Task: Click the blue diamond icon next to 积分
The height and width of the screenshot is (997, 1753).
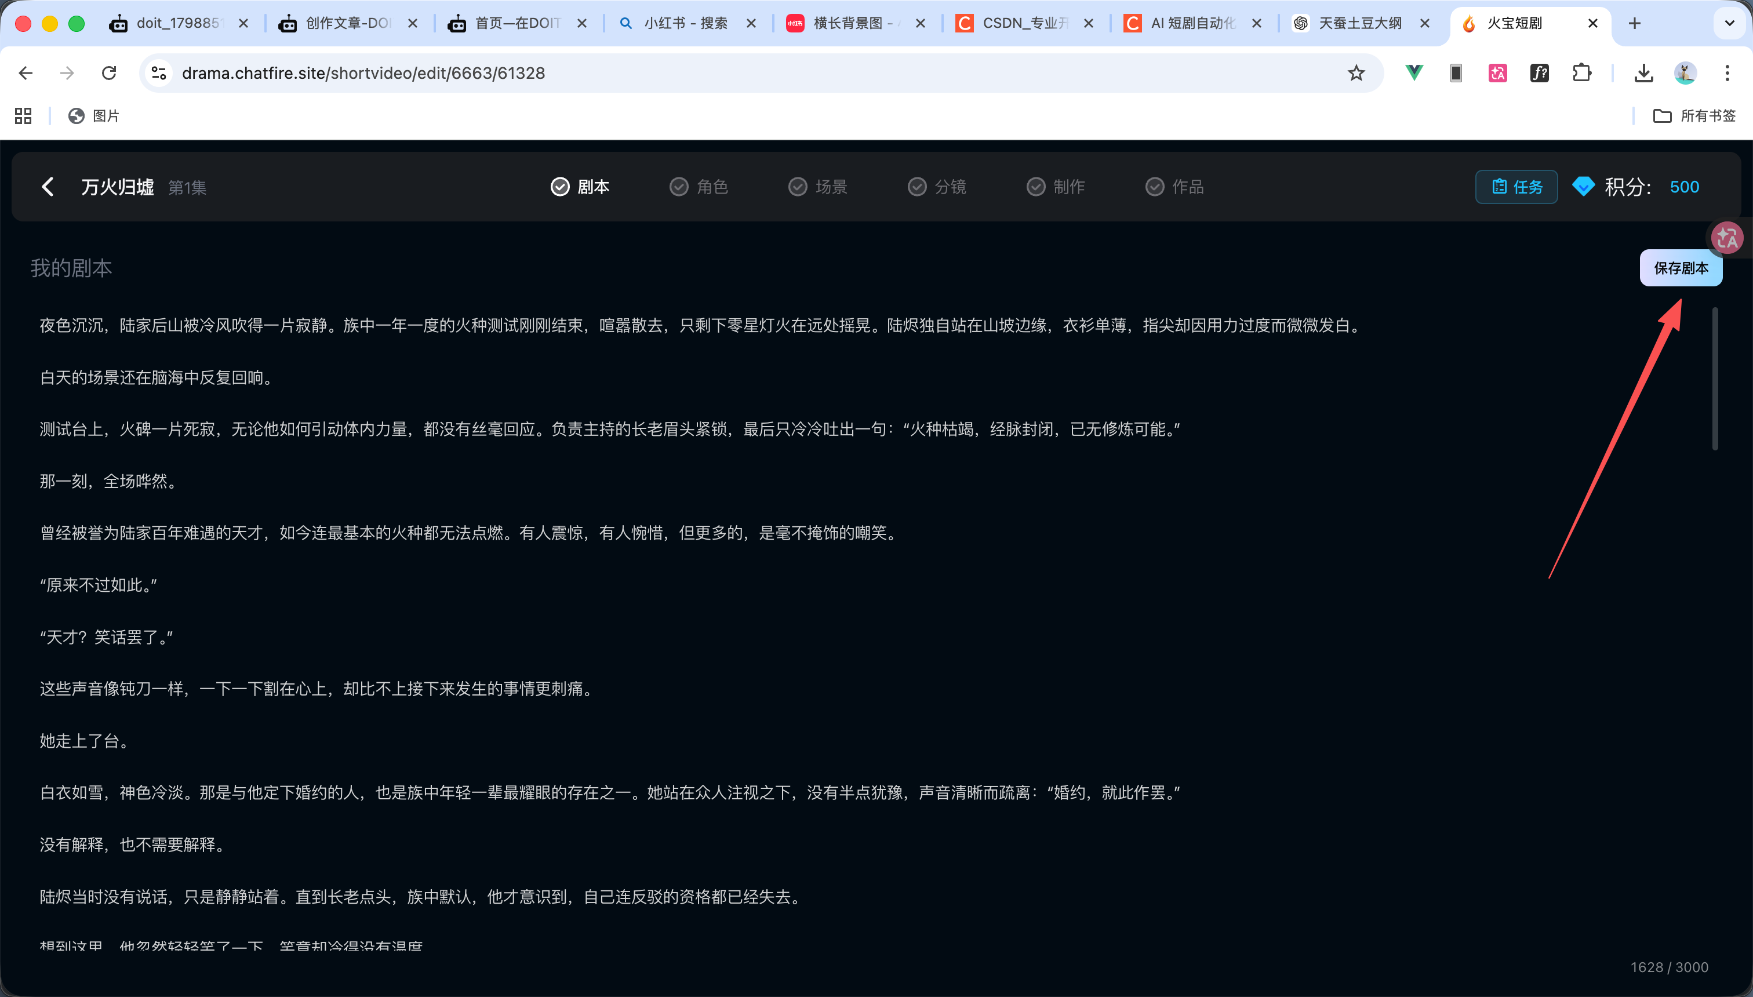Action: pyautogui.click(x=1583, y=186)
